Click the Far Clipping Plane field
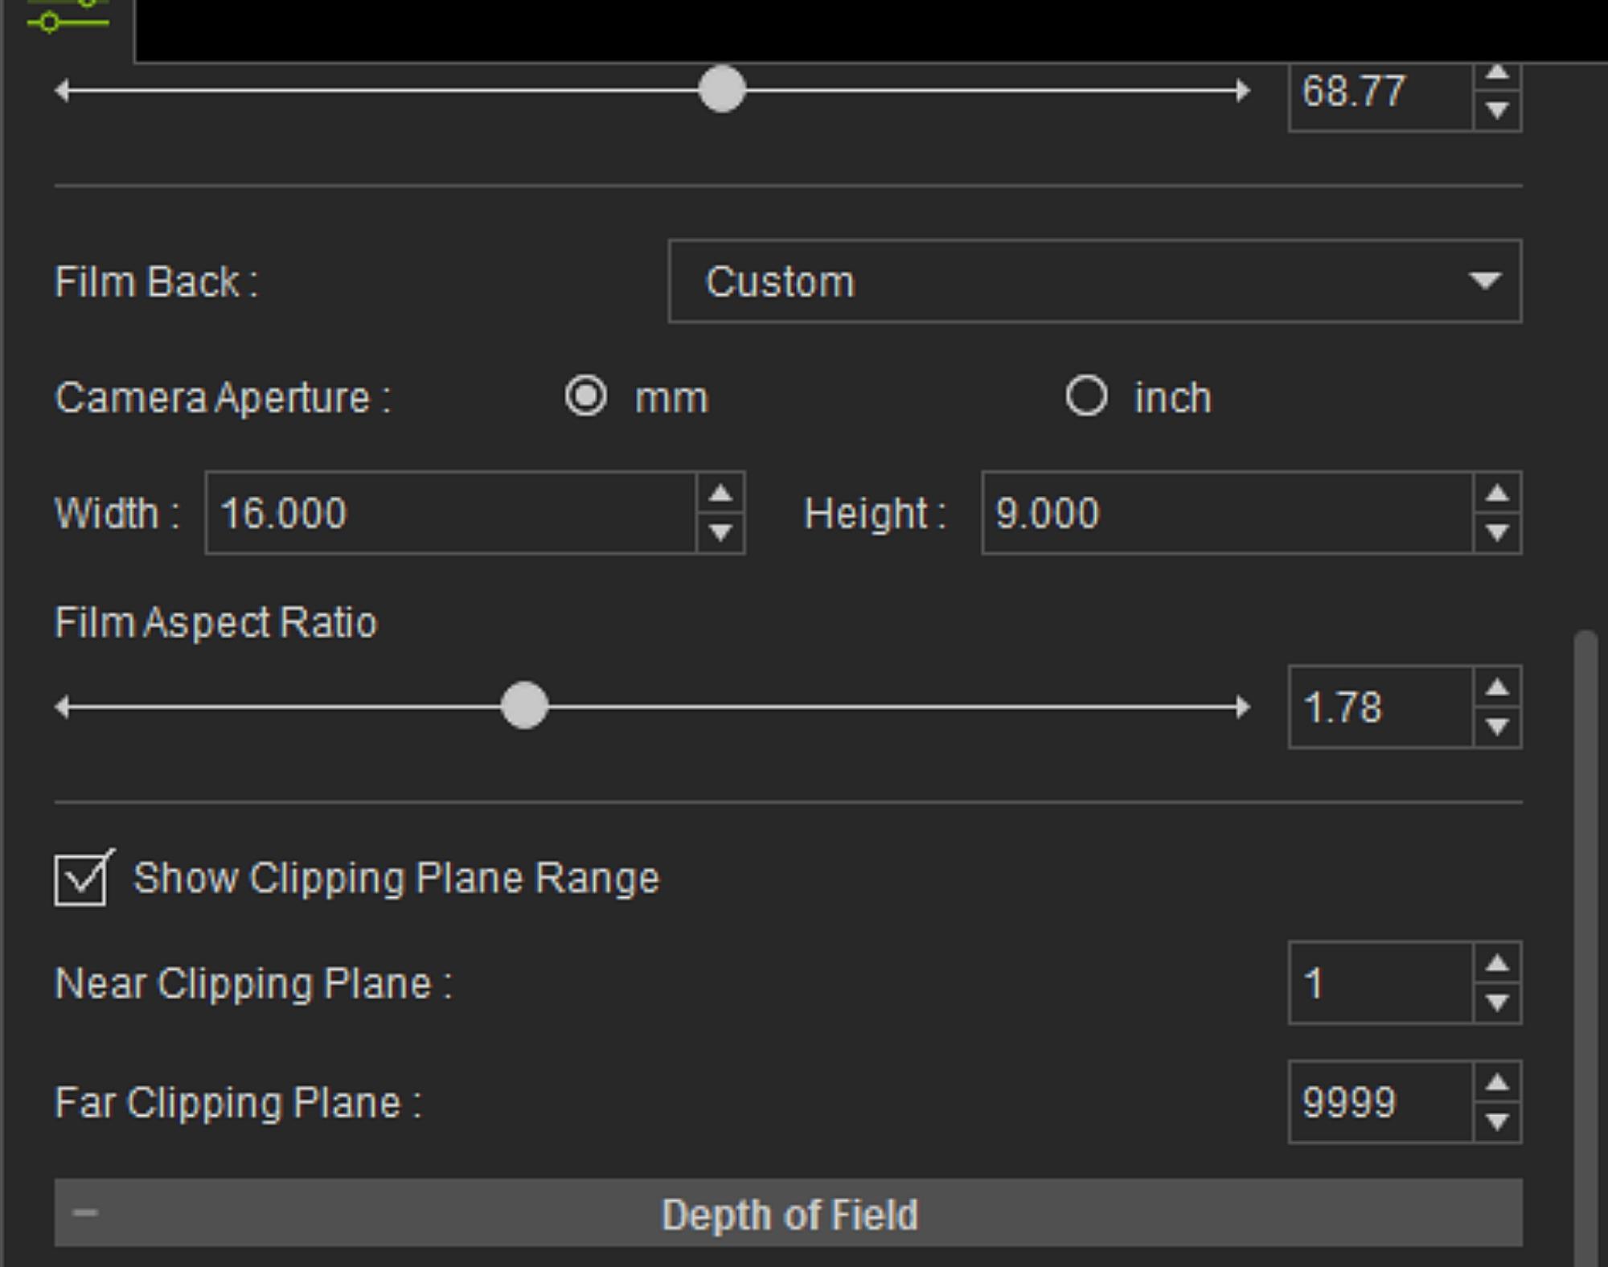1608x1267 pixels. (x=1380, y=1101)
